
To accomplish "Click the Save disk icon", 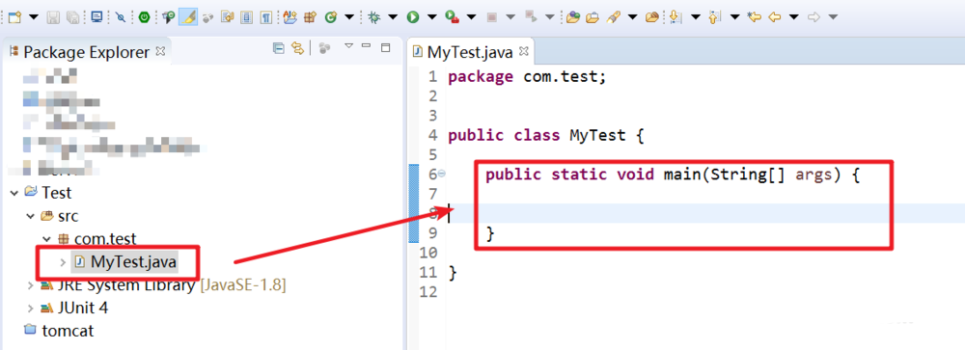I will [53, 17].
